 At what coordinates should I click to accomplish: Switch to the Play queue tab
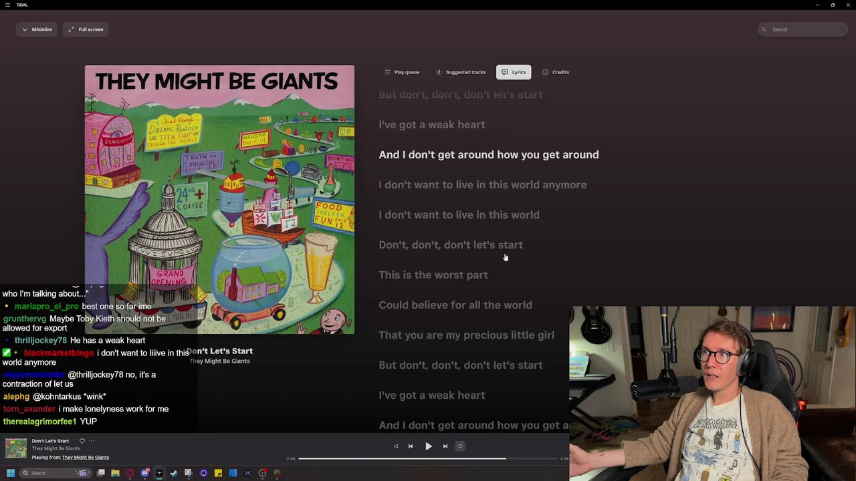pos(402,72)
